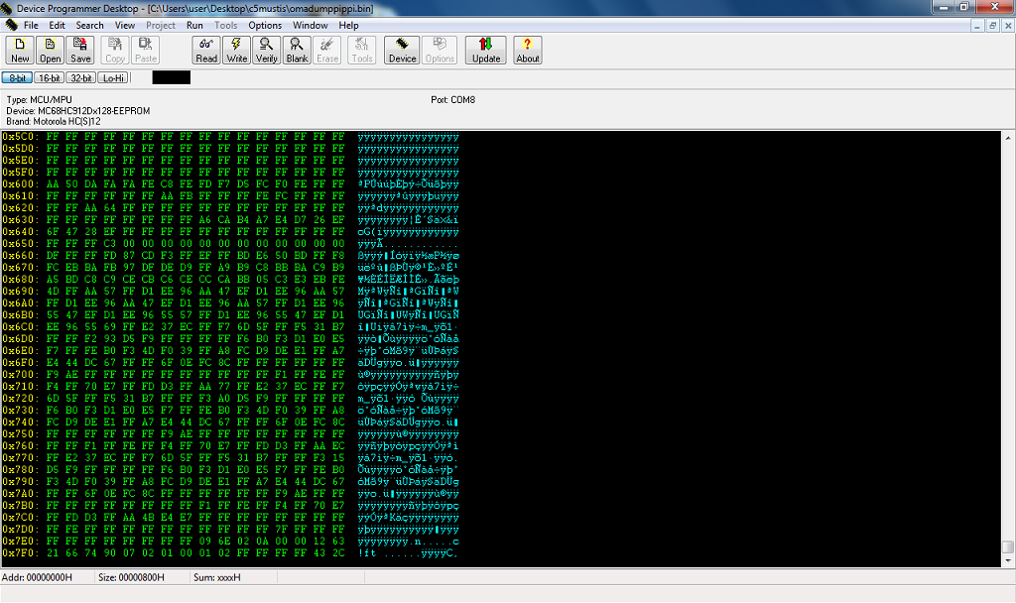Toggle the Lo-Hi byte order button

[113, 77]
